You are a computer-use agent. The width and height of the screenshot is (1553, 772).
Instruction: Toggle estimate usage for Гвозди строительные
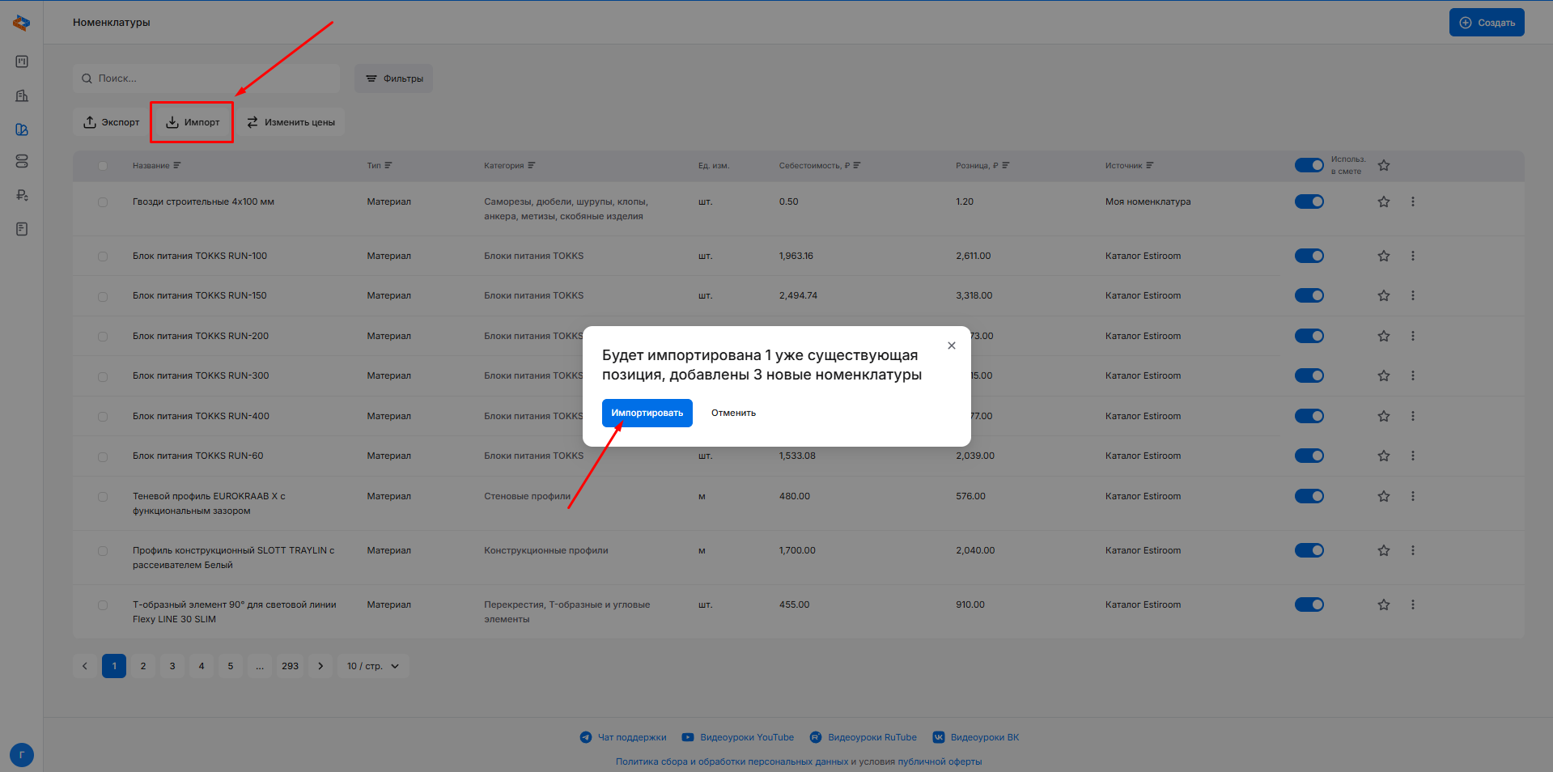[1309, 201]
